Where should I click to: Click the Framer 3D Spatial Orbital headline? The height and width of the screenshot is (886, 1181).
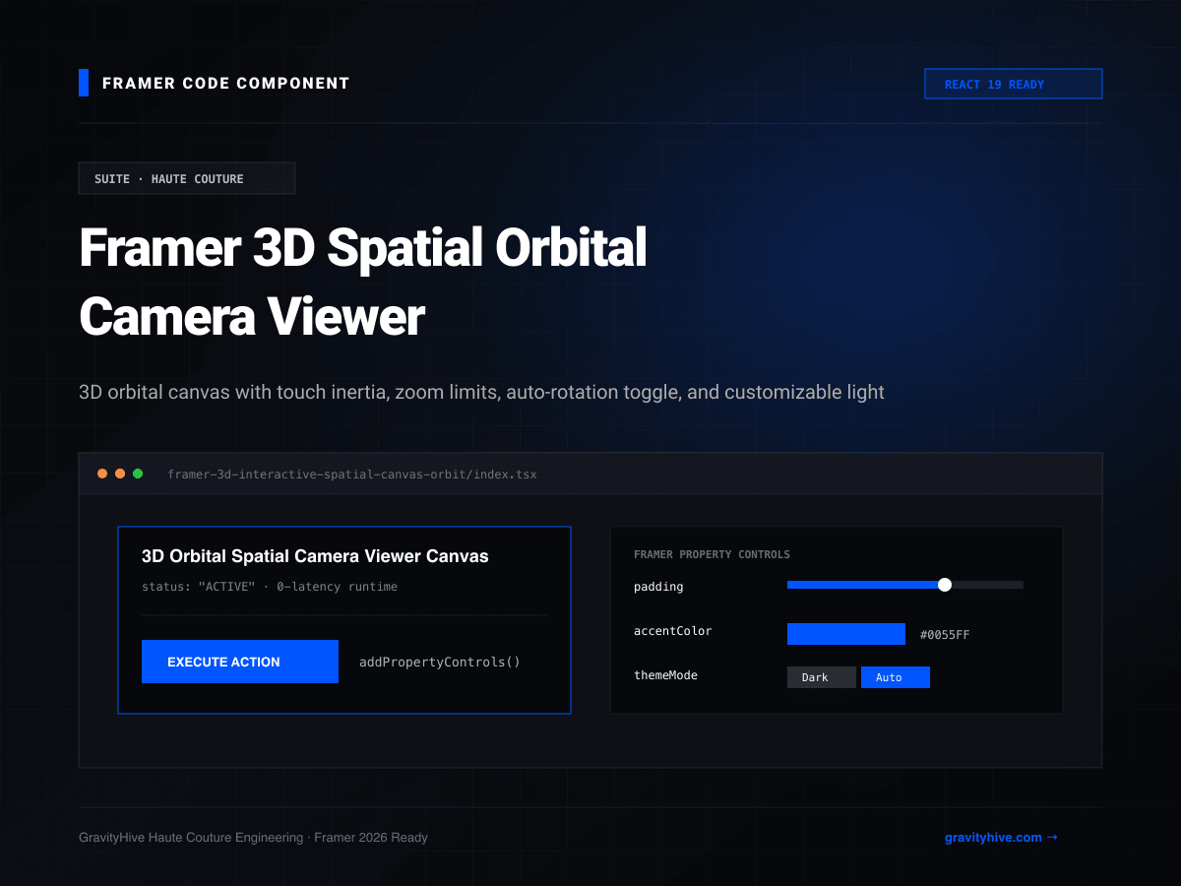click(x=363, y=248)
